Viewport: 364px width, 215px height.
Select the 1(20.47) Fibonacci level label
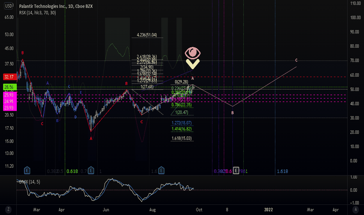click(x=182, y=112)
